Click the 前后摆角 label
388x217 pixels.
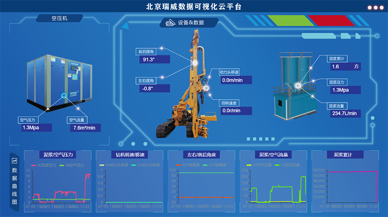click(146, 51)
